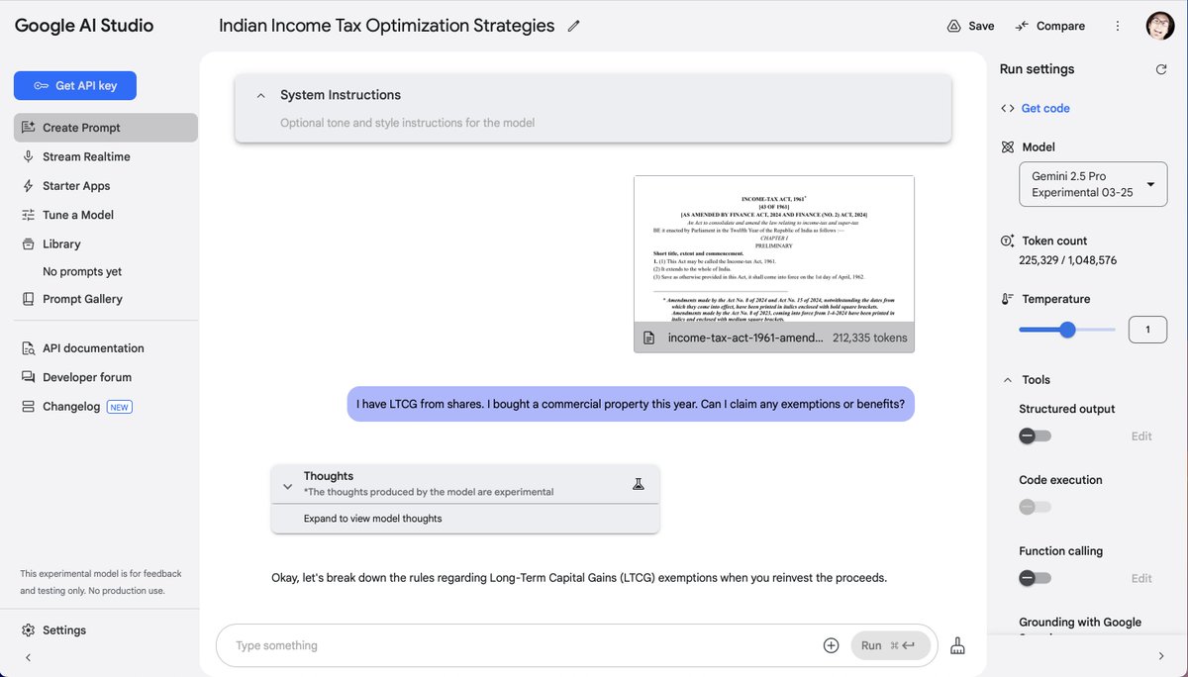Viewport: 1188px width, 677px height.
Task: Click the key icon in Get API key
Action: click(x=41, y=86)
